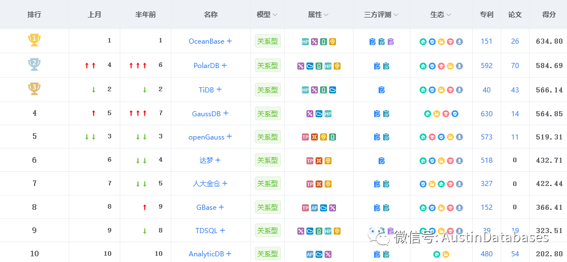The height and width of the screenshot is (262, 567).
Task: Click the blue clipboard-check icon in TiDB row
Action: 381,90
